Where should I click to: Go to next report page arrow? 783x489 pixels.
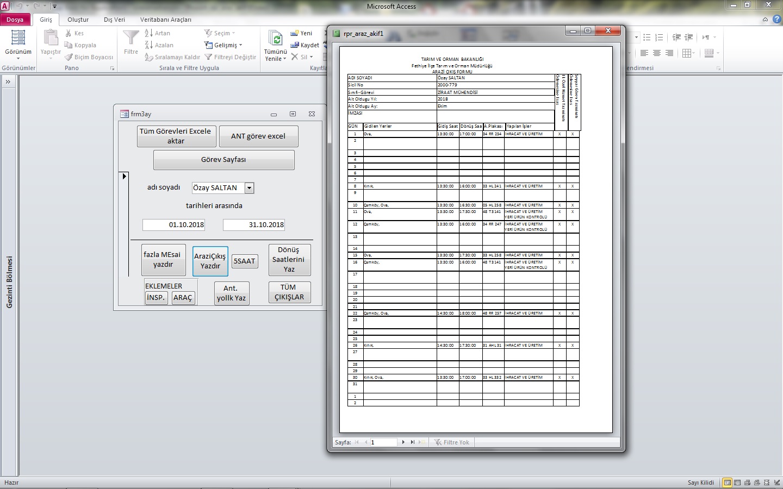[x=403, y=442]
